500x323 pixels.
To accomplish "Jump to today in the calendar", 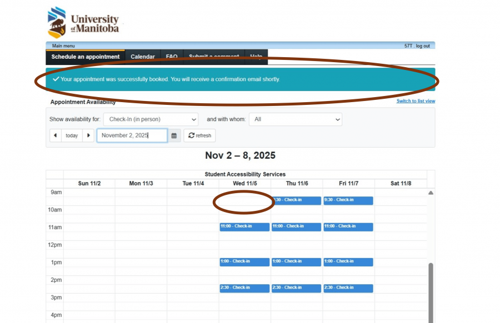I will [72, 135].
